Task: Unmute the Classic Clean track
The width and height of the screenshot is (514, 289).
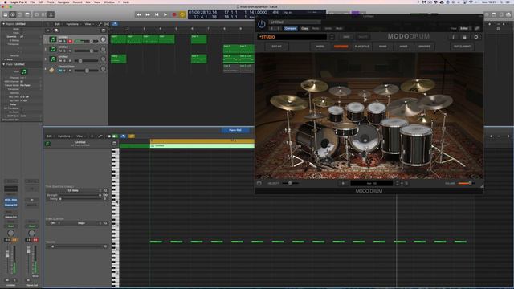Action: pyautogui.click(x=60, y=71)
